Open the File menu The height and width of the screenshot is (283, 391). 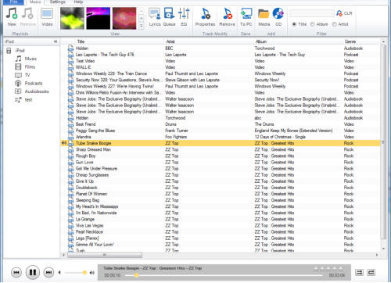pyautogui.click(x=13, y=2)
